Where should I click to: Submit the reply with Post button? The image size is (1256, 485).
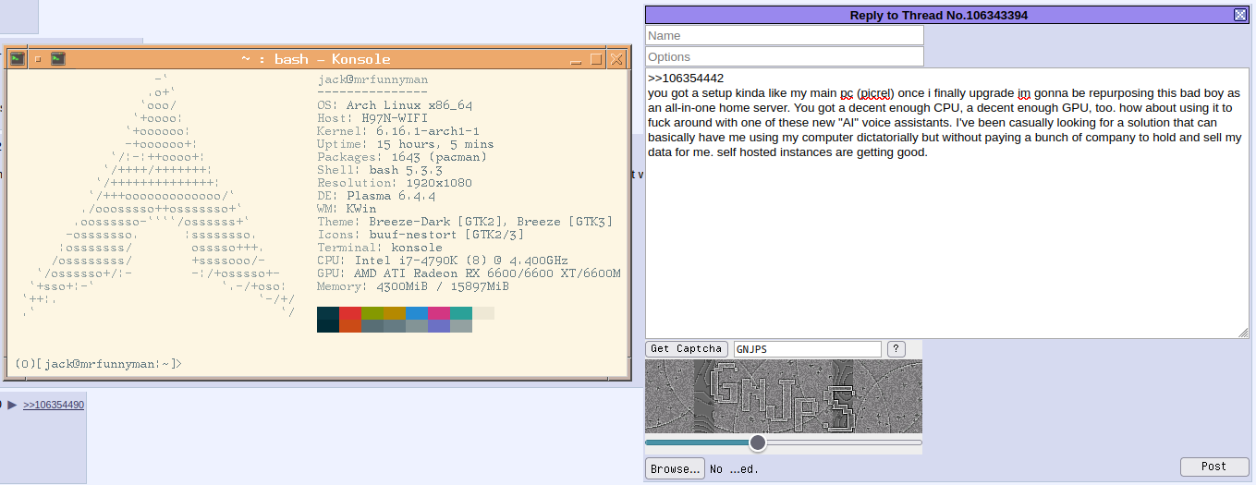1213,467
